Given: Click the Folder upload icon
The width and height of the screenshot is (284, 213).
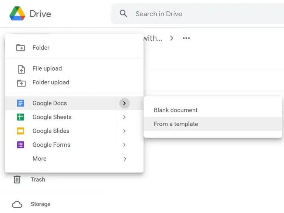Looking at the screenshot, I should (21, 83).
